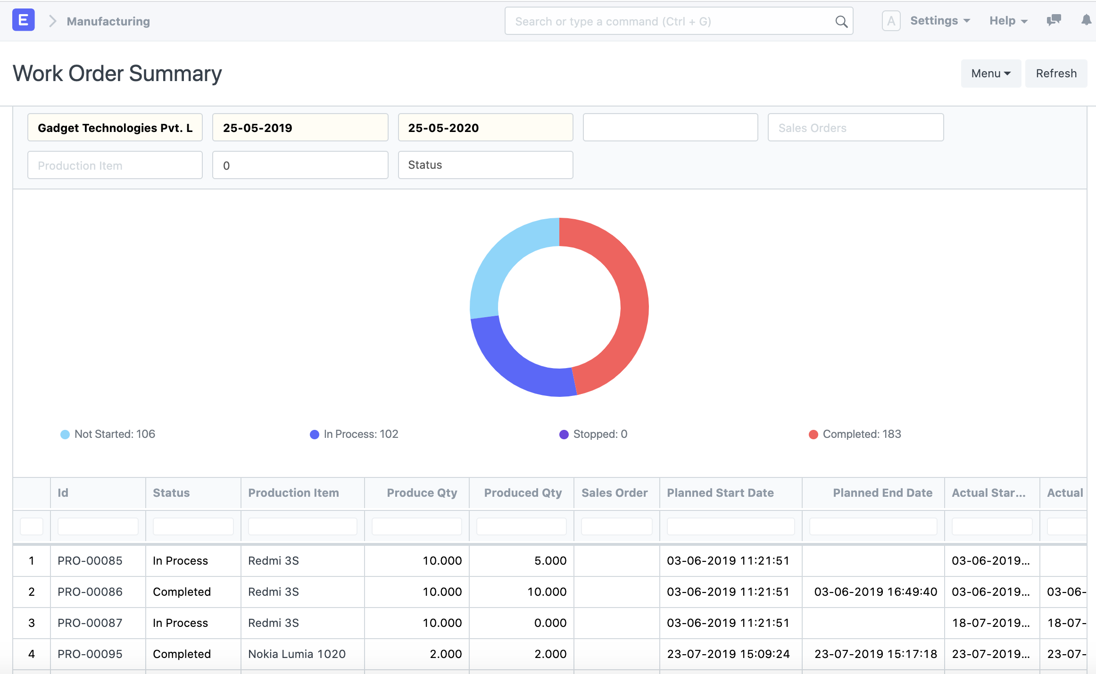The width and height of the screenshot is (1096, 674).
Task: Open the Settings dropdown menu
Action: click(x=940, y=21)
